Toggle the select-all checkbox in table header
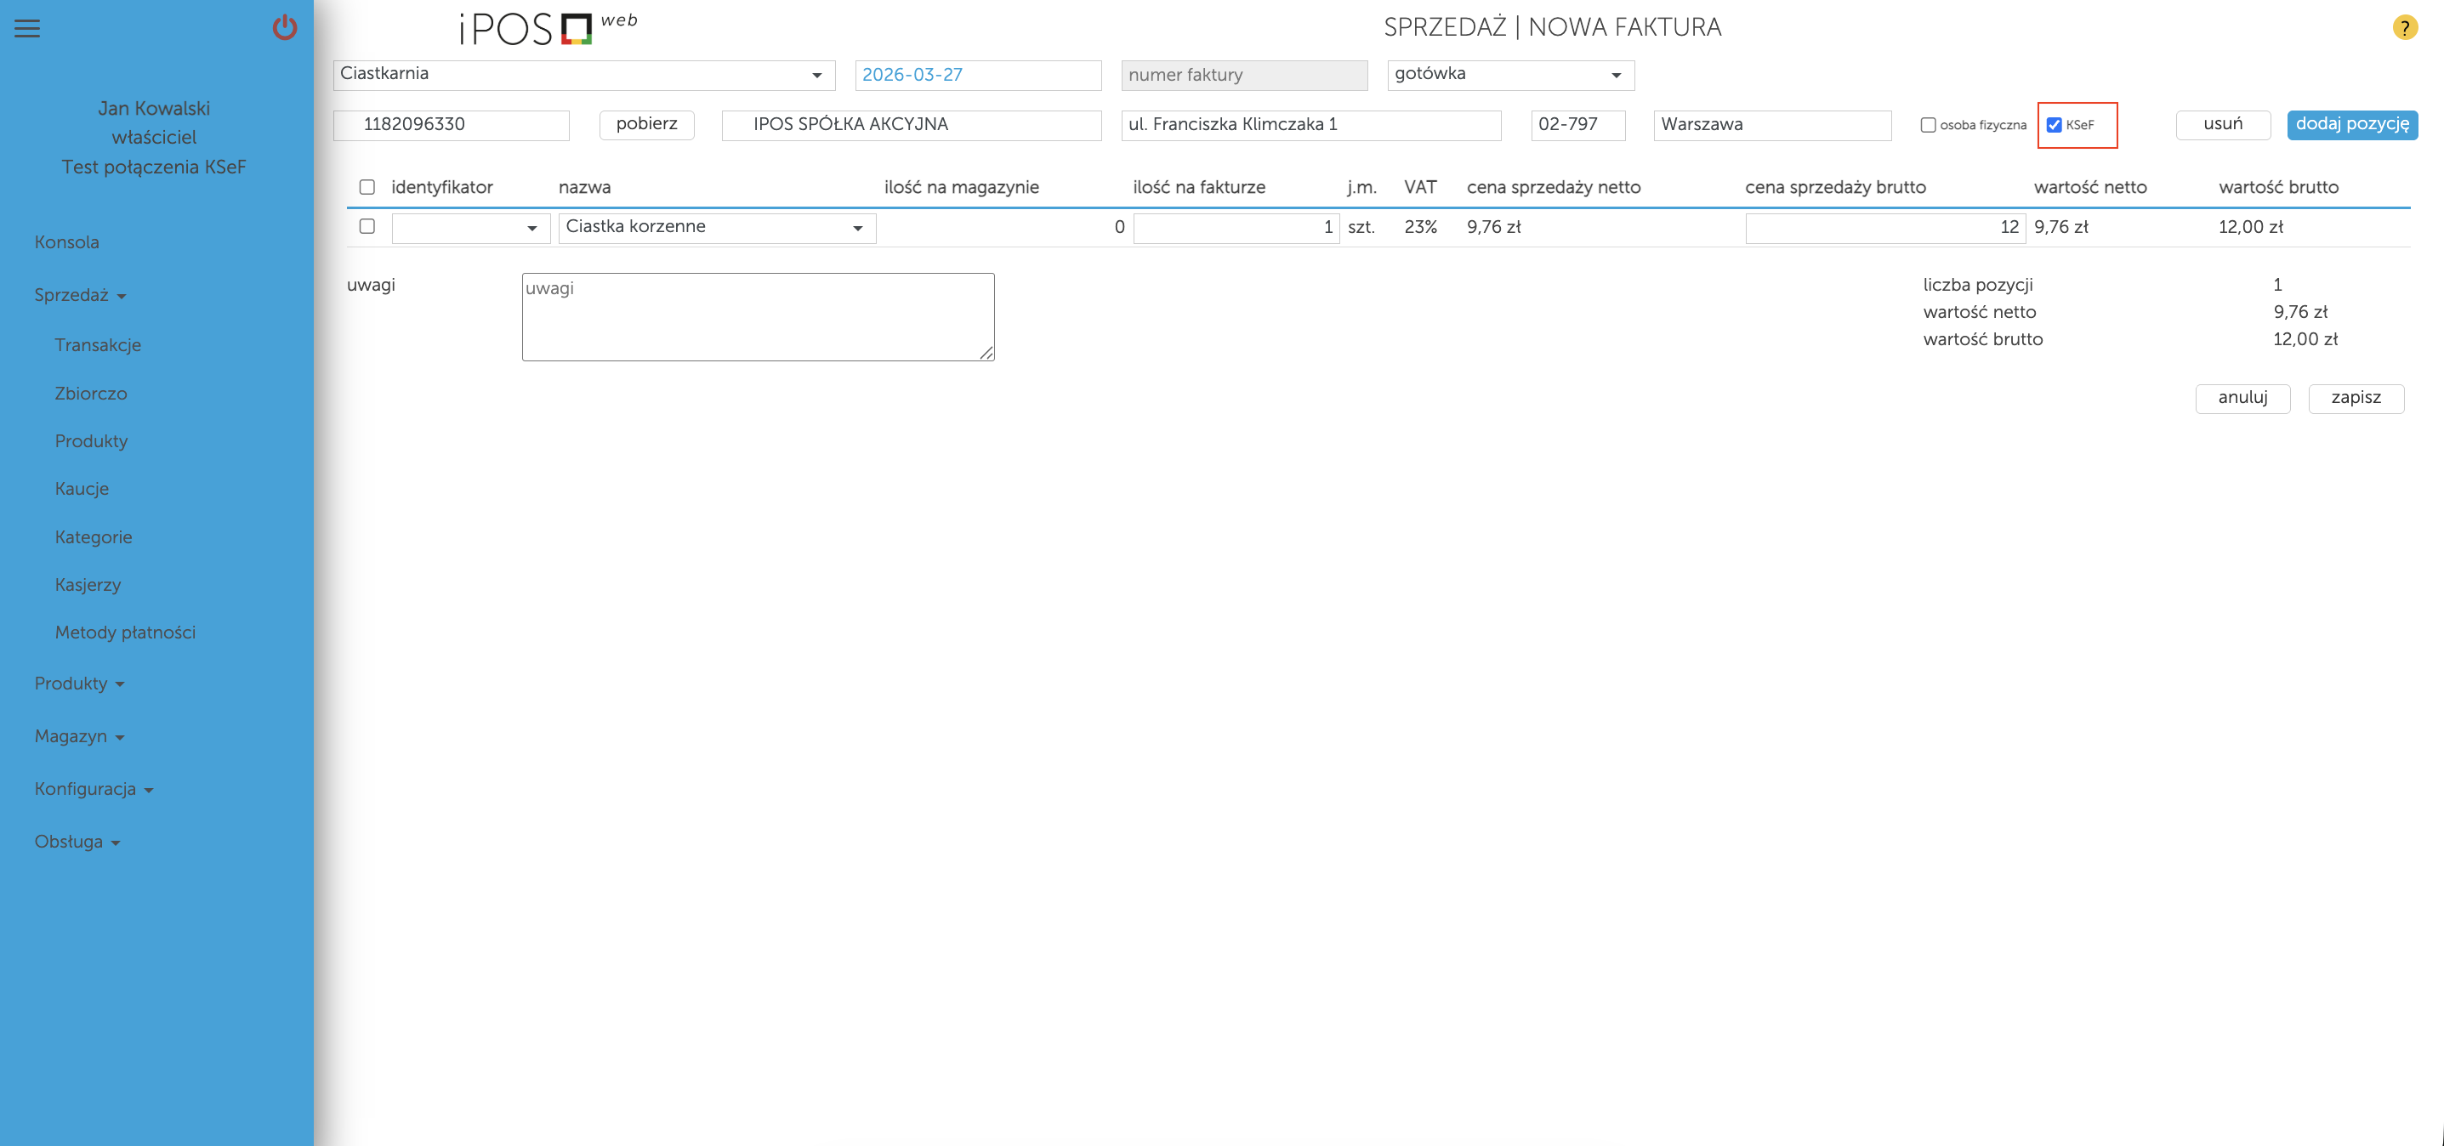The width and height of the screenshot is (2444, 1146). click(x=367, y=187)
